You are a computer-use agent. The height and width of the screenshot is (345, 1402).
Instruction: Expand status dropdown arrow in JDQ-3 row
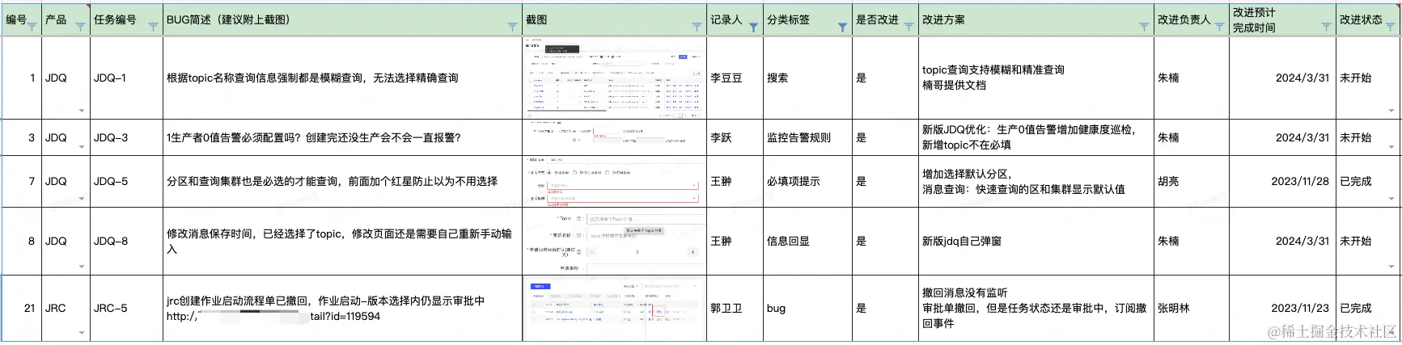coord(1391,147)
